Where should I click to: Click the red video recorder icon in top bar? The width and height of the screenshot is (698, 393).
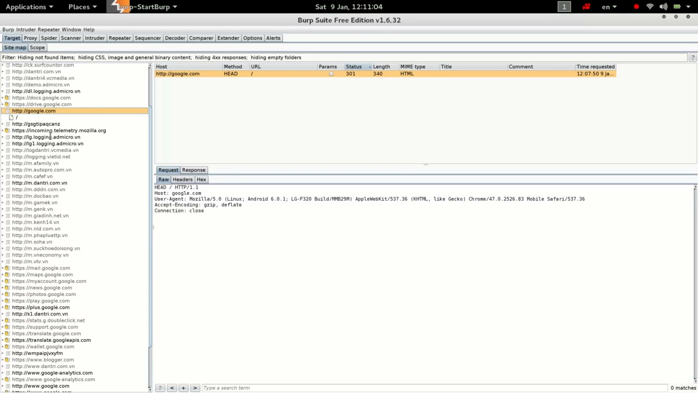[586, 7]
